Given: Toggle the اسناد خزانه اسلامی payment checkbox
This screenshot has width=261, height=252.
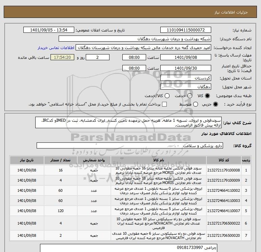Looking at the screenshot, I should coord(164,104).
